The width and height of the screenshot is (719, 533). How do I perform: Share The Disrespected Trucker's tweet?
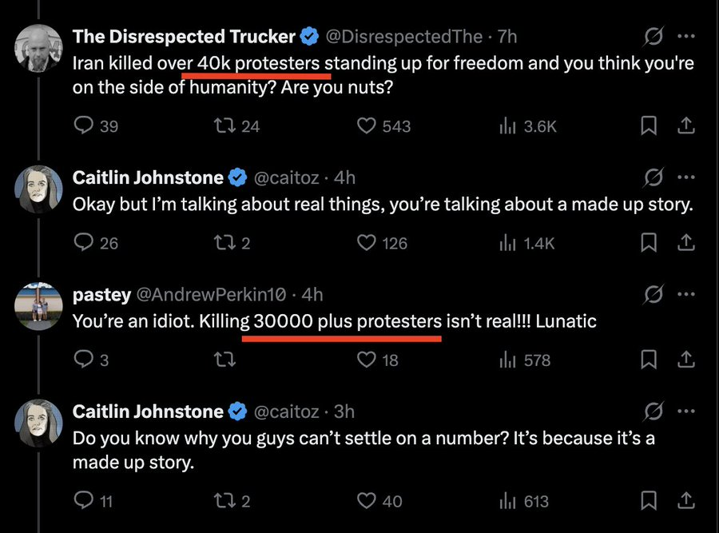pyautogui.click(x=685, y=125)
